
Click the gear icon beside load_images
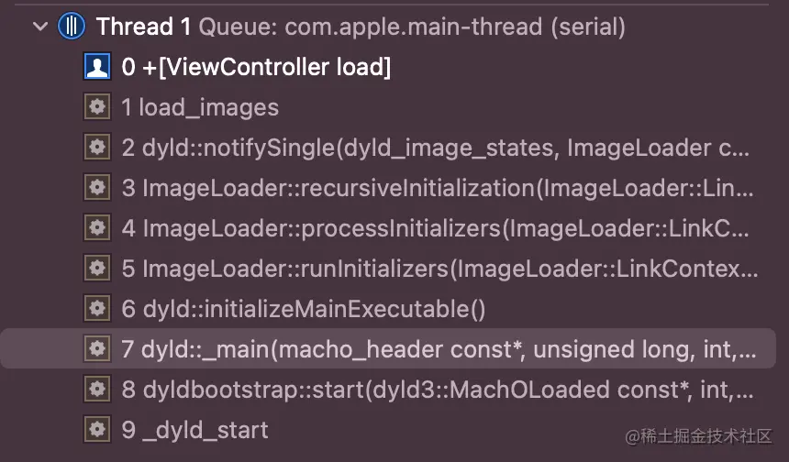[x=96, y=107]
